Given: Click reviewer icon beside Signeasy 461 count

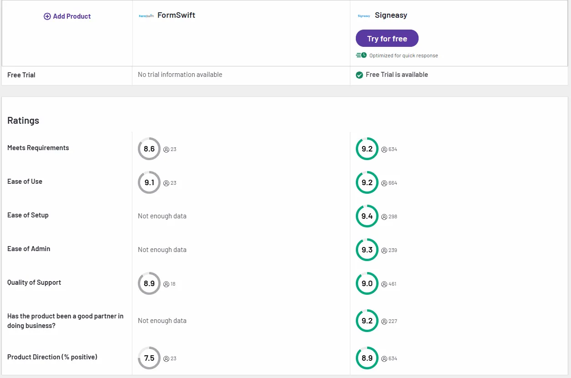Looking at the screenshot, I should click(x=384, y=284).
